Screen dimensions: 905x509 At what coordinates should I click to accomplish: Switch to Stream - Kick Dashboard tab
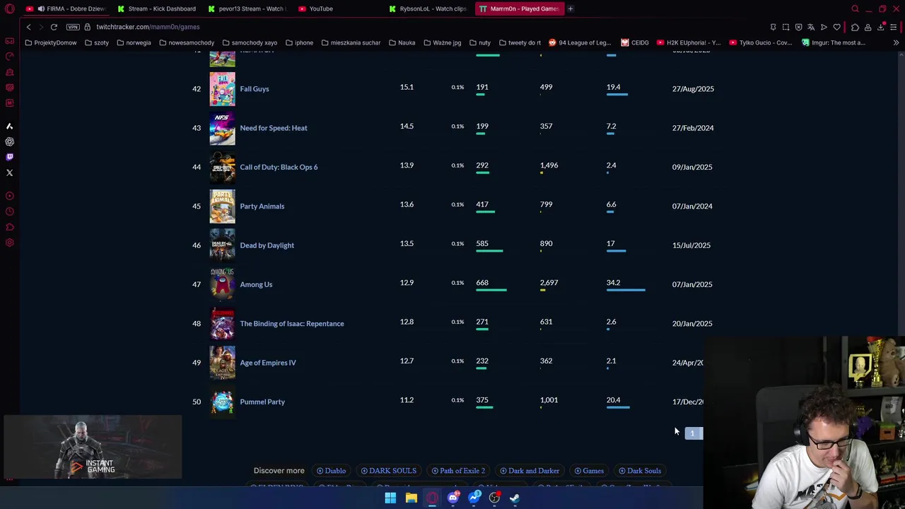(157, 8)
